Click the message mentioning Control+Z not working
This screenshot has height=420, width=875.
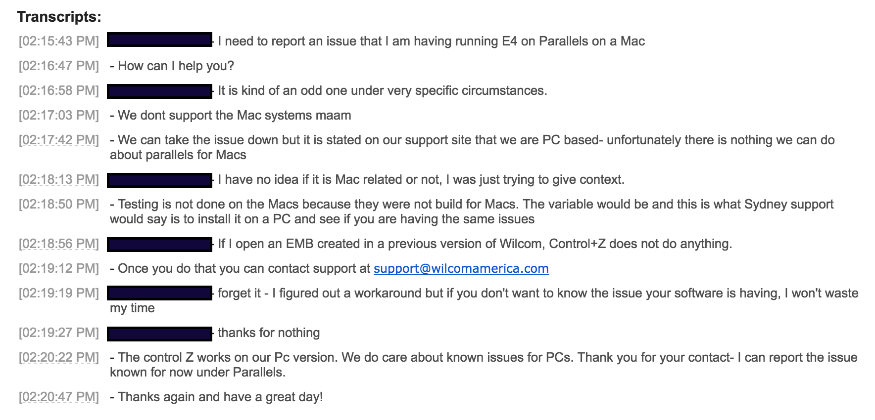point(475,244)
